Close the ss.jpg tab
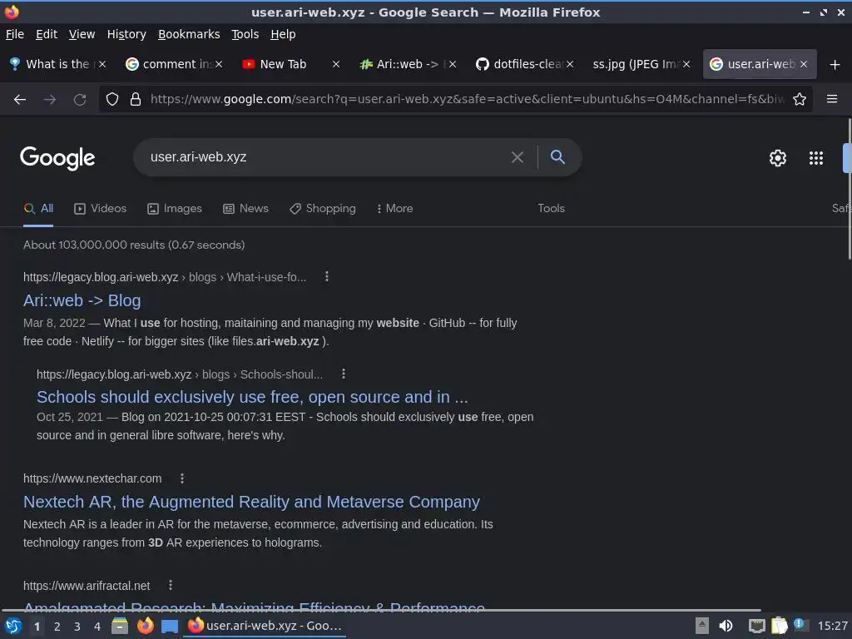This screenshot has height=639, width=852. (x=686, y=64)
